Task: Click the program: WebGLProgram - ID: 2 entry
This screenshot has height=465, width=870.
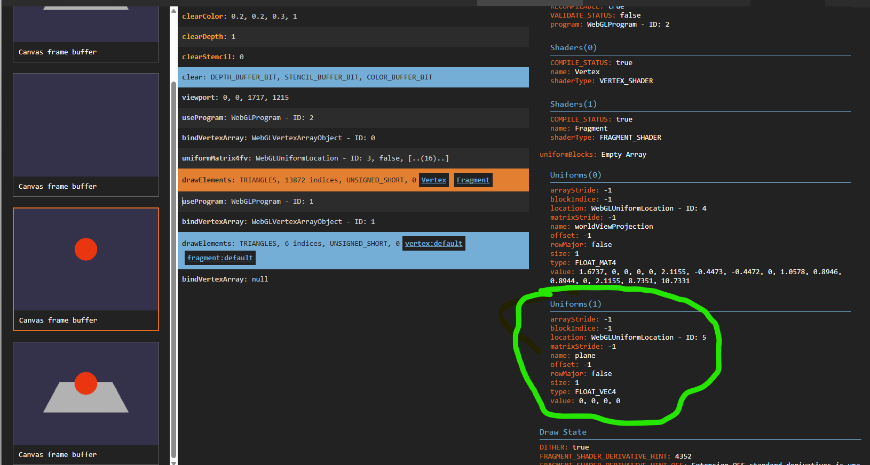Action: [610, 25]
